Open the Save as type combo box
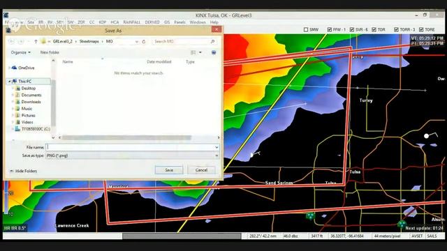Image resolution: width=447 pixels, height=251 pixels. point(132,155)
